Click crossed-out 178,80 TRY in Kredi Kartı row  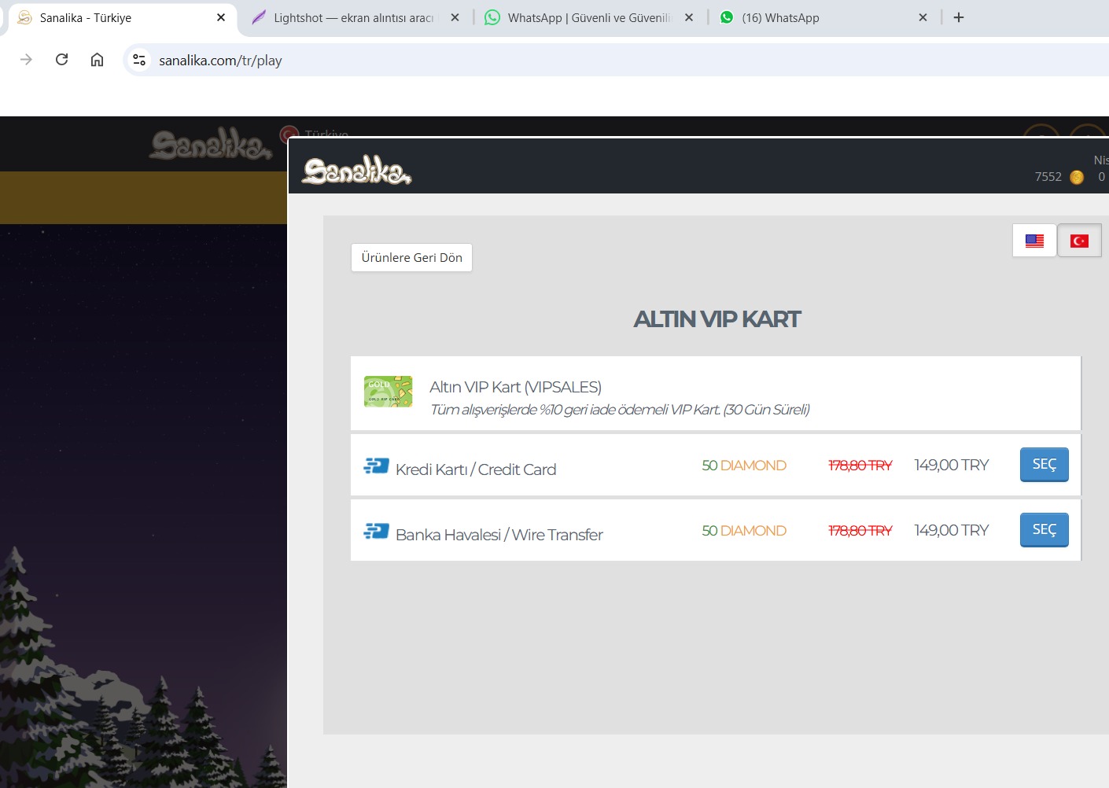point(860,466)
